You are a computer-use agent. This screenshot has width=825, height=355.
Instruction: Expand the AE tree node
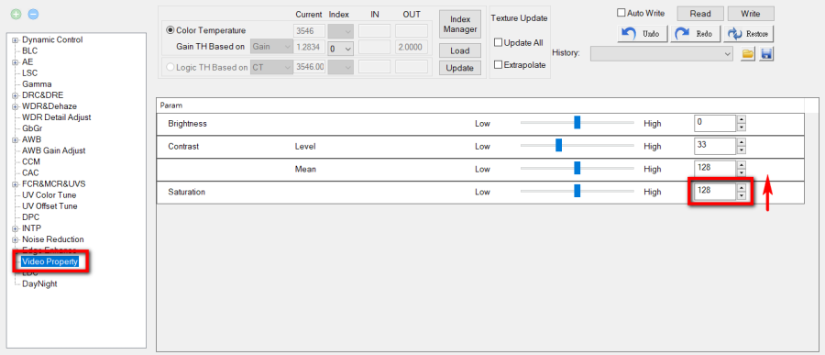(16, 62)
